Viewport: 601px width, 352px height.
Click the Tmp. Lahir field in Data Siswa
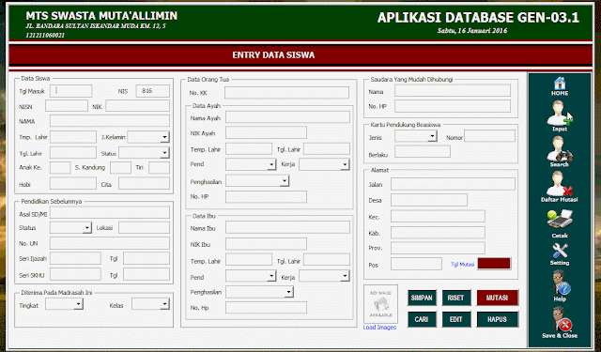click(73, 137)
